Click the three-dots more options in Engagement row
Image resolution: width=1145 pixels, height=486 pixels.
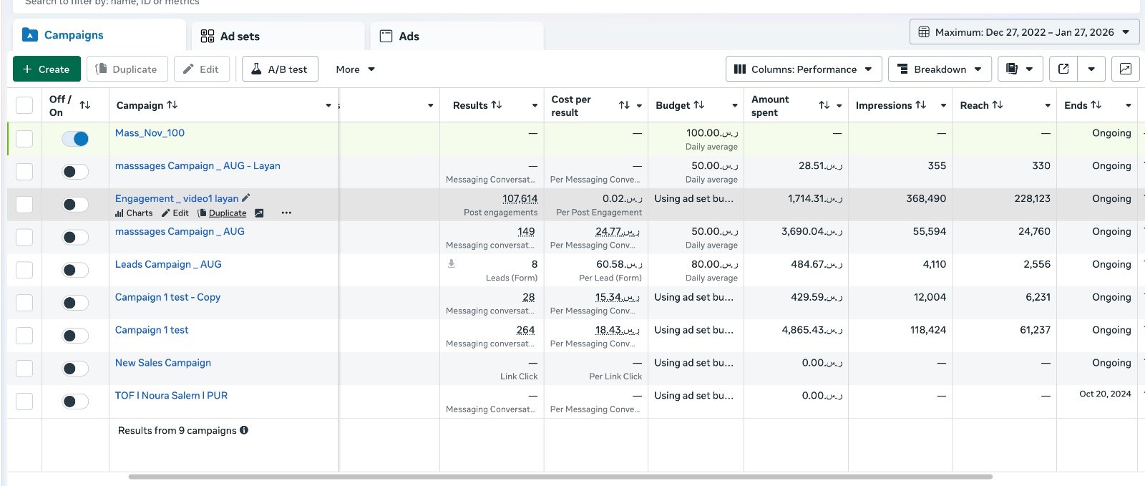point(286,213)
